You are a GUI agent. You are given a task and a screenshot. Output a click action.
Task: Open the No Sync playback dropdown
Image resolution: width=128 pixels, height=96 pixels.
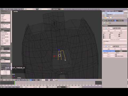[62, 87]
